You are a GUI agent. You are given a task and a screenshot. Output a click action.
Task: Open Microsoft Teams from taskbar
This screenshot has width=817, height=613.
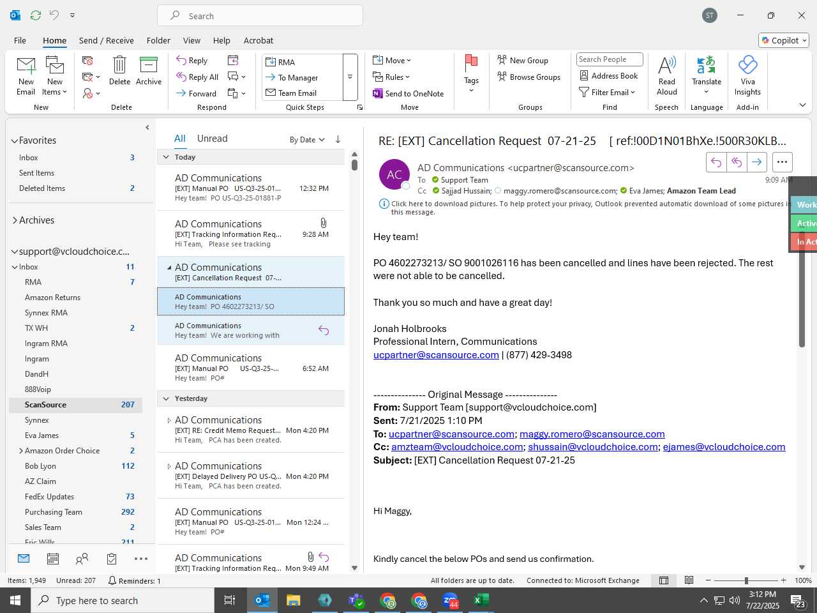pyautogui.click(x=356, y=600)
